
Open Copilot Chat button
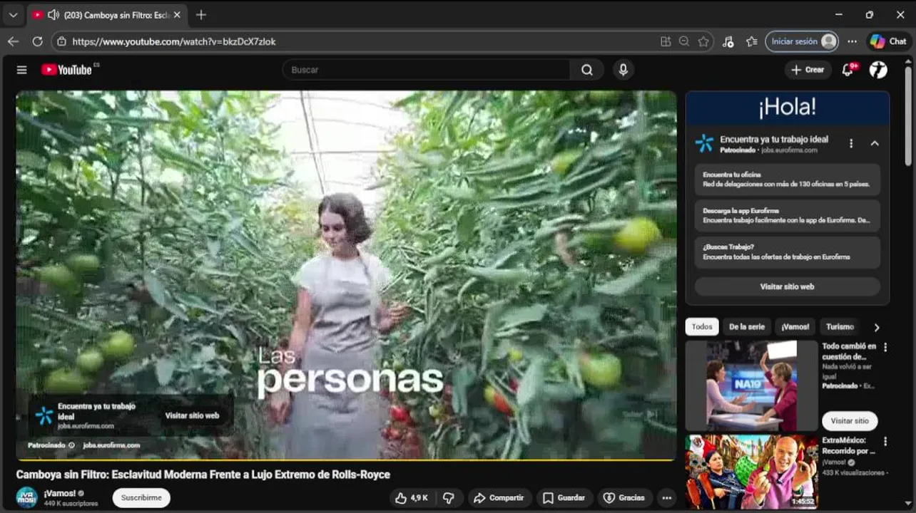click(x=888, y=41)
